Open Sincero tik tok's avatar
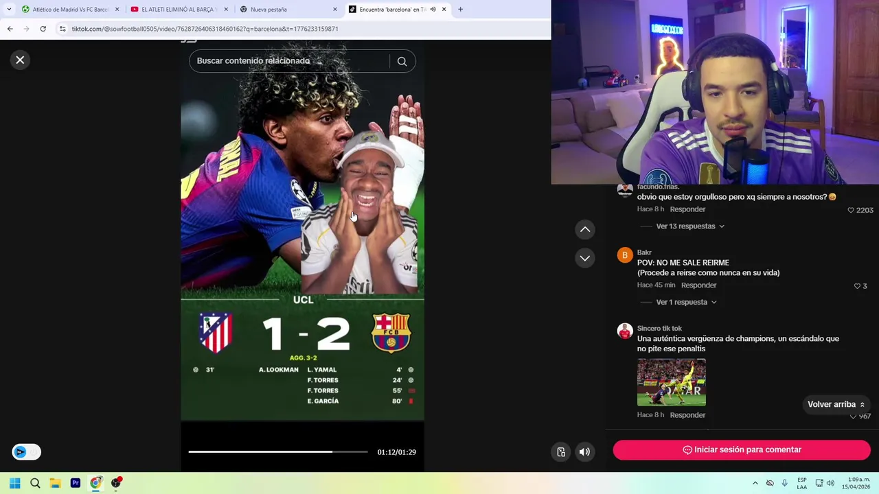879x494 pixels. 624,331
